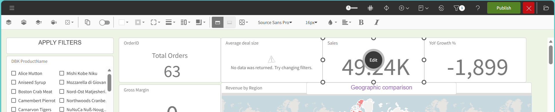Click the Revenue by Region title
The height and width of the screenshot is (112, 555).
click(x=244, y=88)
